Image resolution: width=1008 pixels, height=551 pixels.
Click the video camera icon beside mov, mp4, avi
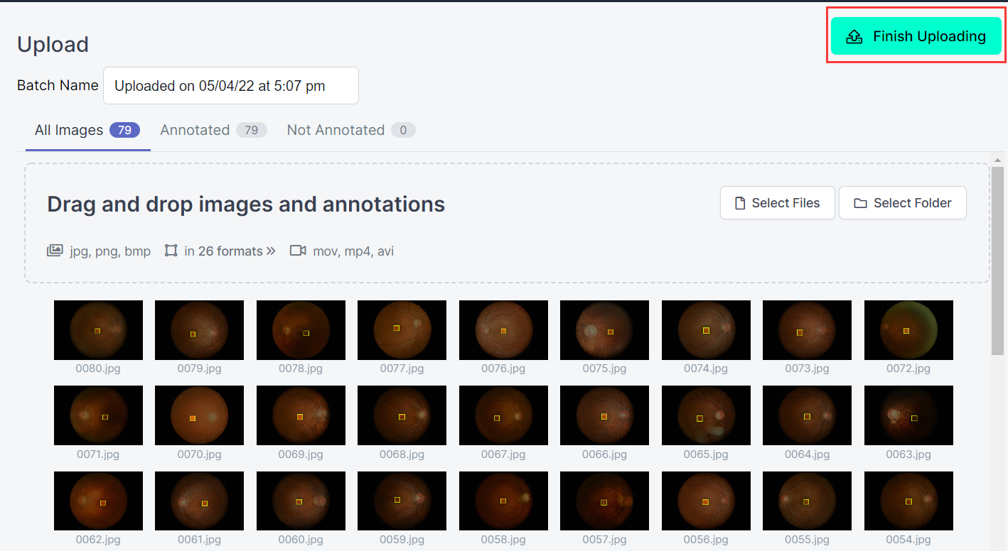point(298,251)
